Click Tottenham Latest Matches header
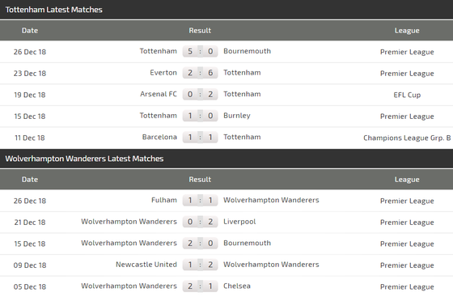Image resolution: width=453 pixels, height=297 pixels. [x=53, y=10]
